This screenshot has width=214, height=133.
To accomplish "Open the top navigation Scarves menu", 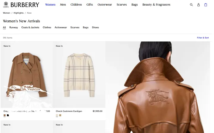I will pyautogui.click(x=122, y=5).
